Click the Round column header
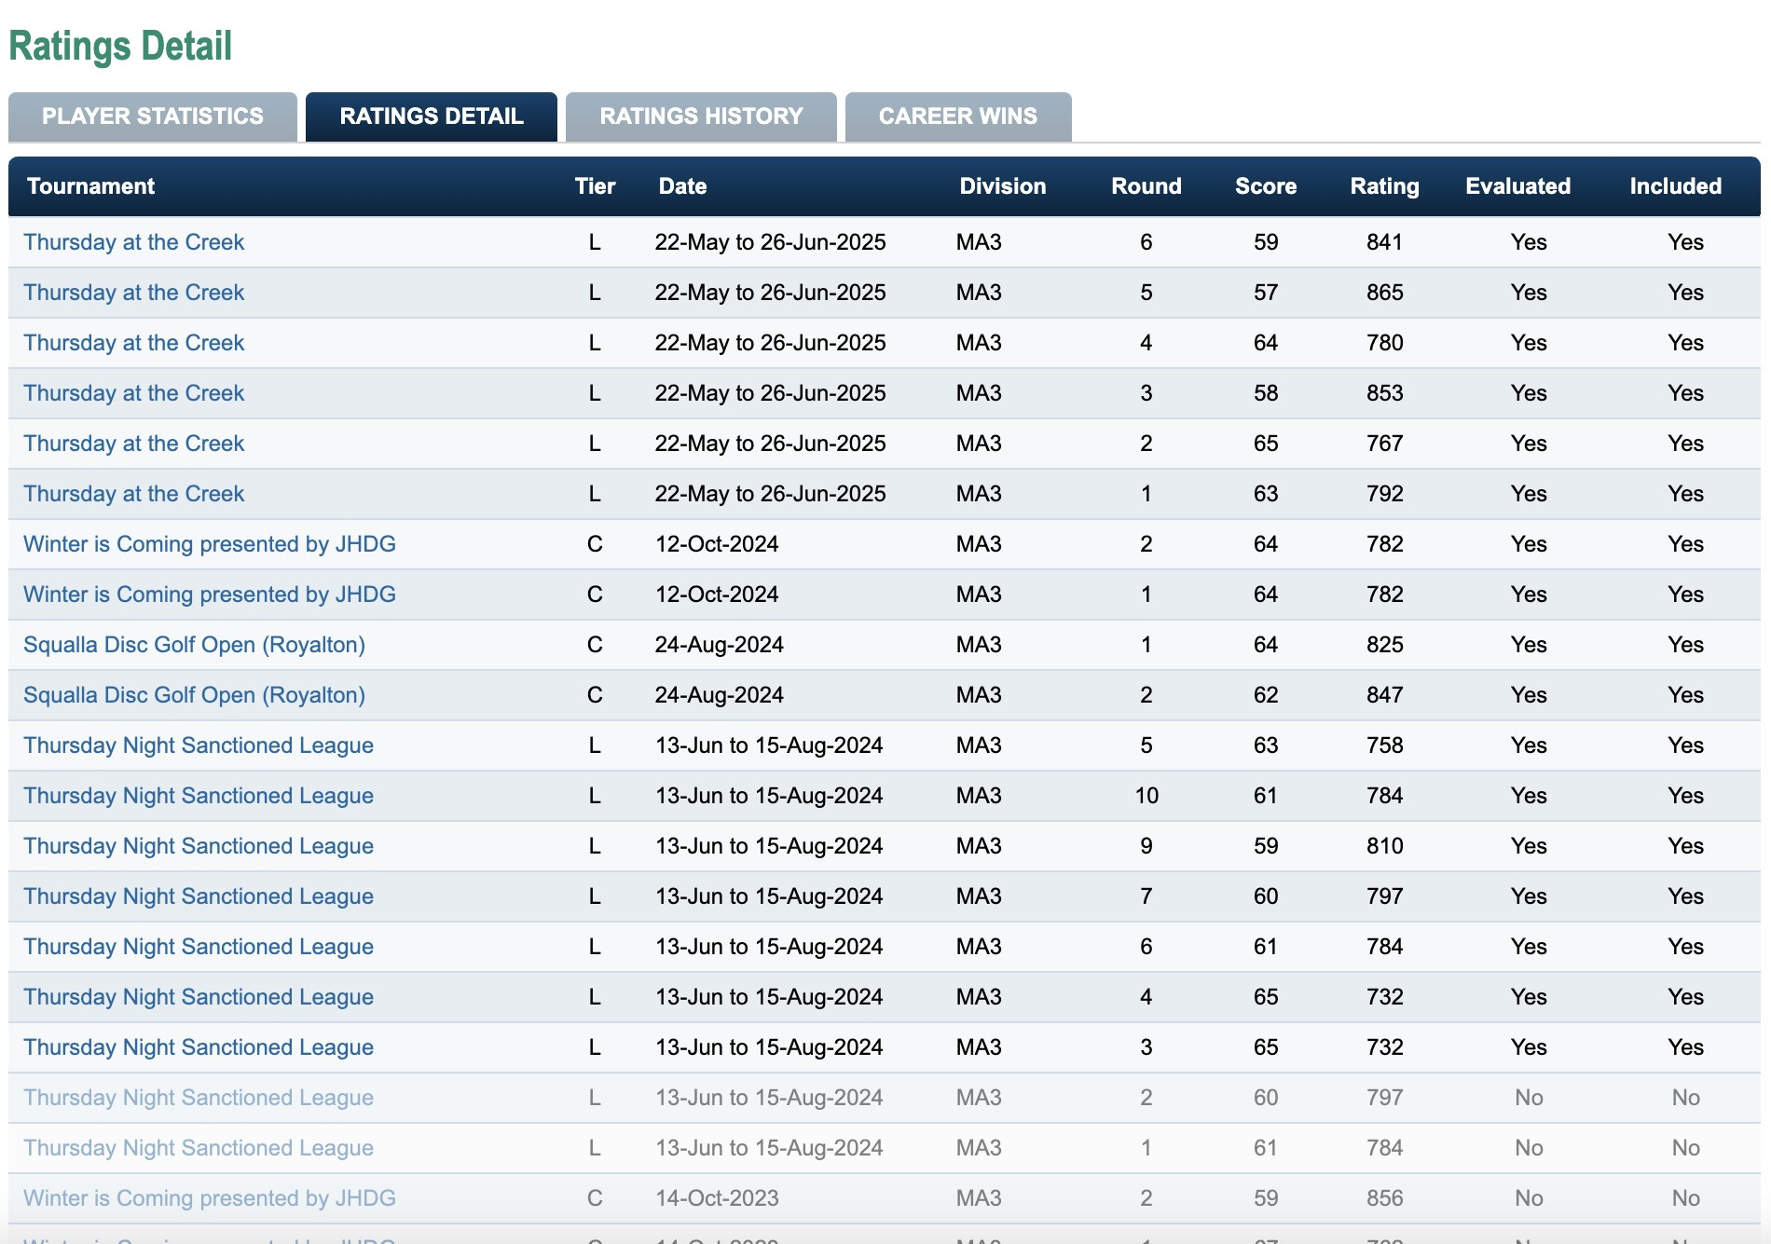Screen dimensions: 1771x1244 coord(1146,186)
